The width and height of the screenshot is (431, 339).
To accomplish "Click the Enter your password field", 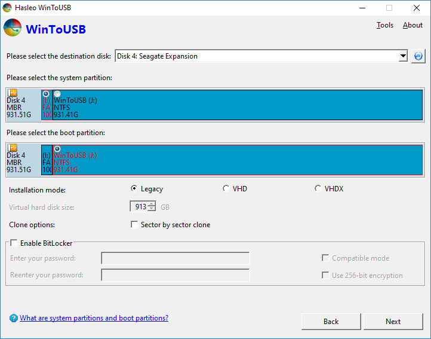I will point(176,258).
